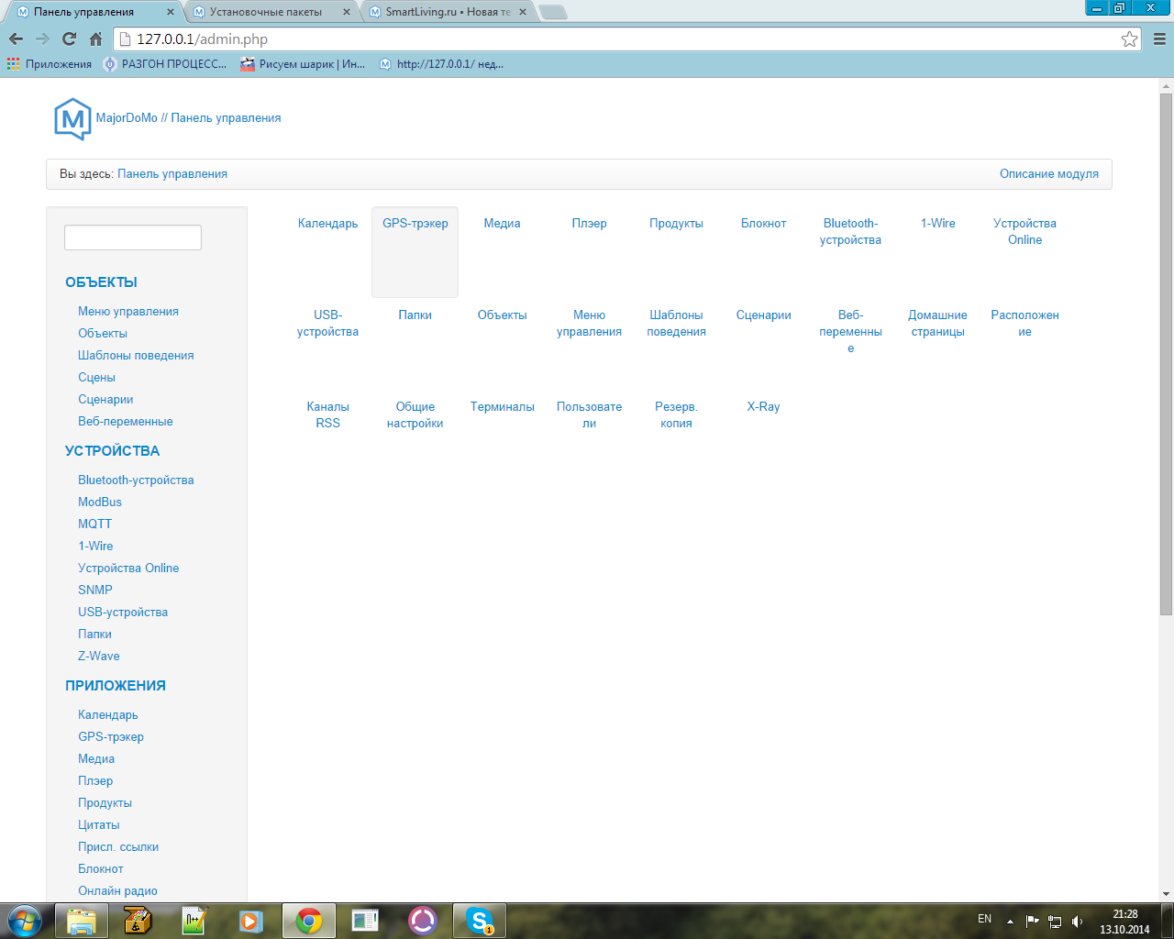This screenshot has height=939, width=1174.
Task: Open Z-Wave from the sidebar
Action: (98, 656)
